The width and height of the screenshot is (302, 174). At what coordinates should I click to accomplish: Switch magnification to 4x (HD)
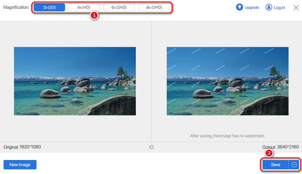click(x=84, y=7)
